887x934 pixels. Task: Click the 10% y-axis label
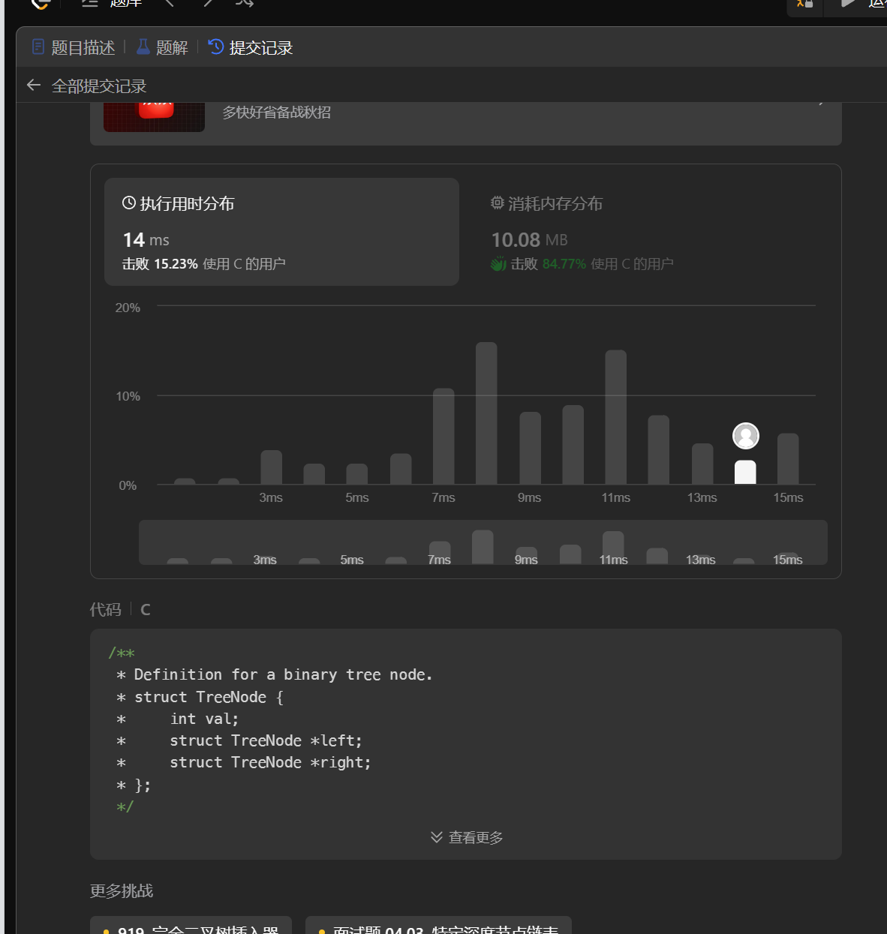coord(128,396)
